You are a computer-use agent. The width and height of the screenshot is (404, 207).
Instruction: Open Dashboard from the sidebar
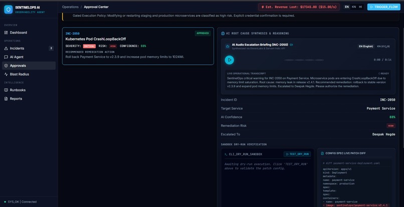(29, 33)
